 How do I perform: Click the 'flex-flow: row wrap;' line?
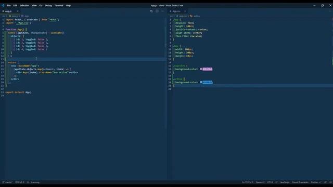(x=188, y=36)
